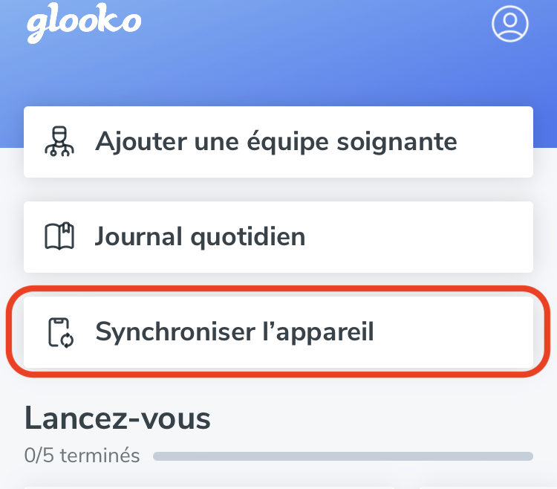The image size is (557, 489).
Task: Click the "0/5 terminés" progress text
Action: [82, 456]
